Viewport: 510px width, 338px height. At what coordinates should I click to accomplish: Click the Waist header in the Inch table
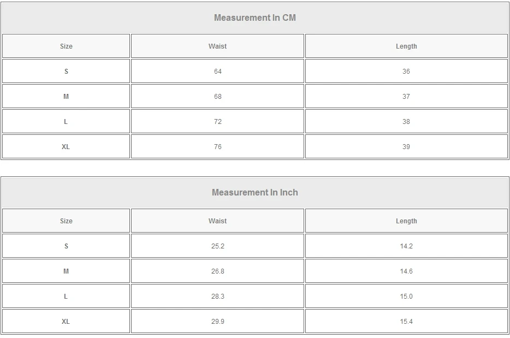click(x=217, y=221)
